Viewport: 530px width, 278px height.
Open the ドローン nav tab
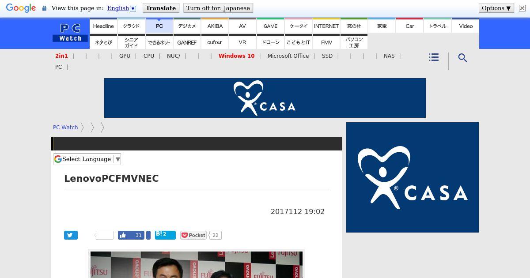270,42
